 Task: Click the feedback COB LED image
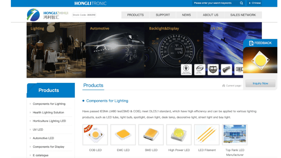click(x=260, y=60)
